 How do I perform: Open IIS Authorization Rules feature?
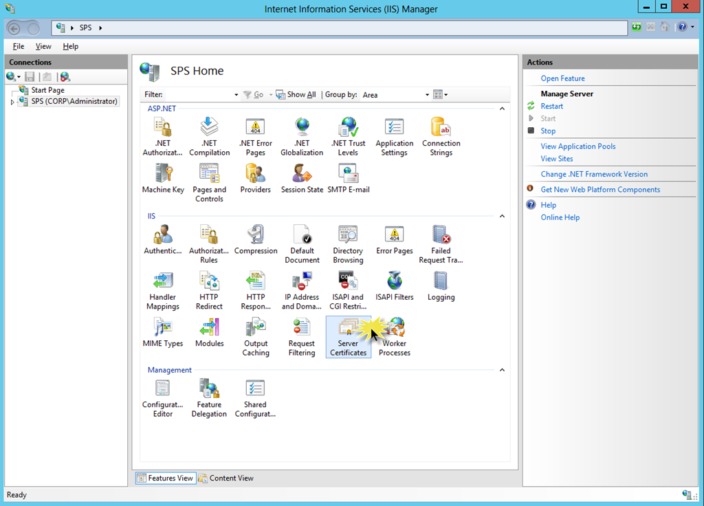click(x=209, y=244)
